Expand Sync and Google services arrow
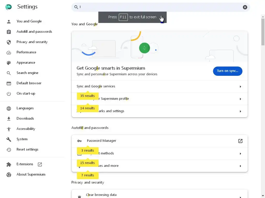The image size is (265, 198). pyautogui.click(x=240, y=87)
